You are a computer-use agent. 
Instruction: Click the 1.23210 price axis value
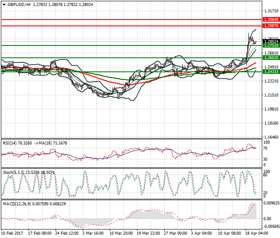click(x=271, y=81)
